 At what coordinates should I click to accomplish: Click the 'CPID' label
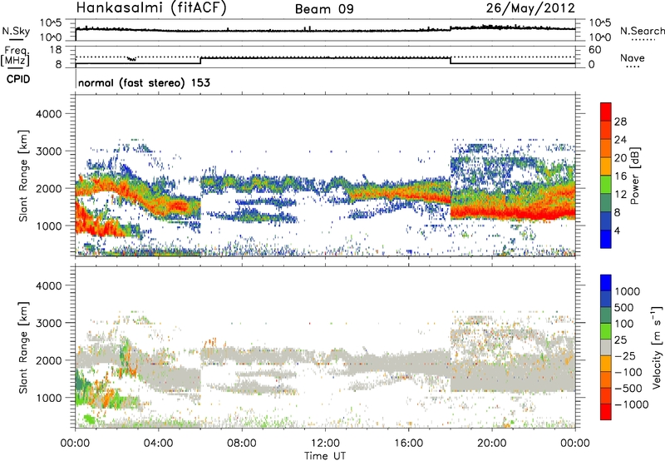coord(18,79)
